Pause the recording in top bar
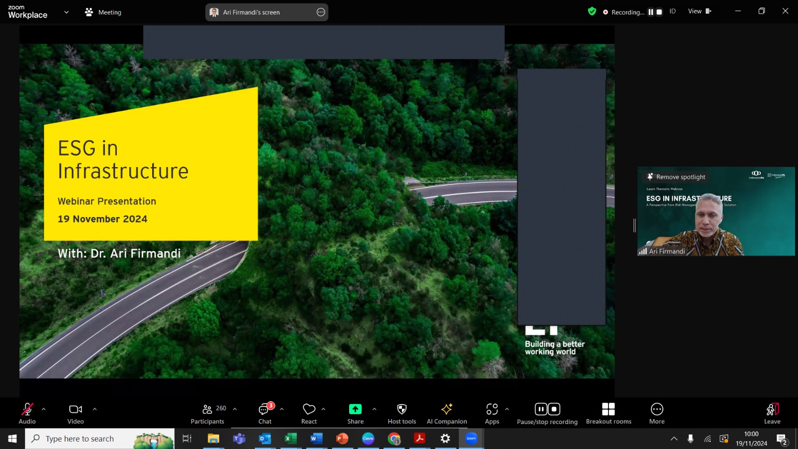The width and height of the screenshot is (798, 449). click(x=650, y=12)
